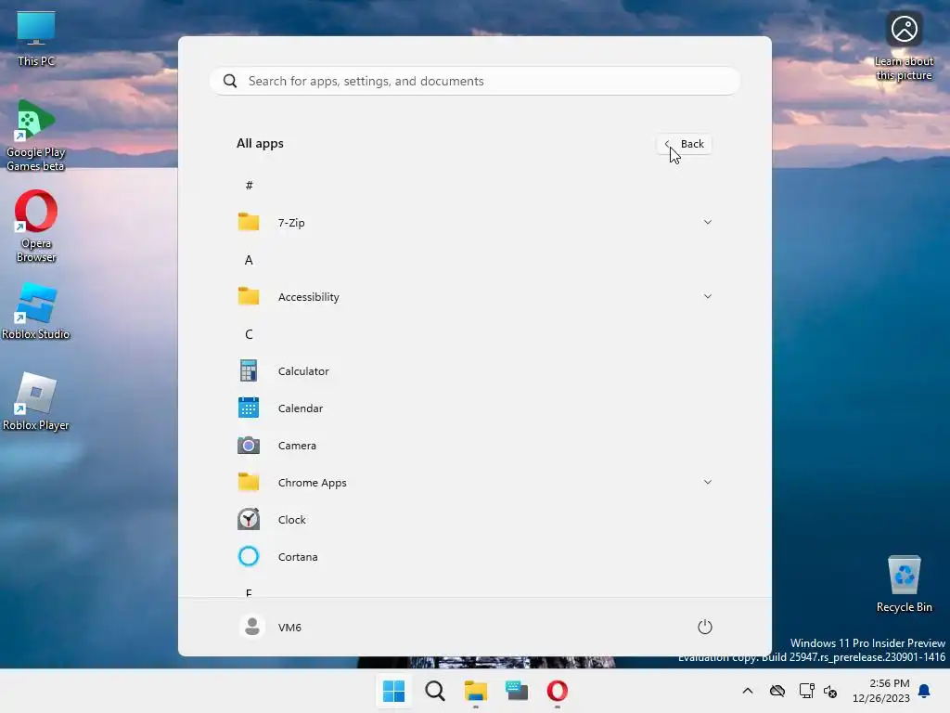
Task: Open the clock and date on taskbar
Action: coord(881,691)
